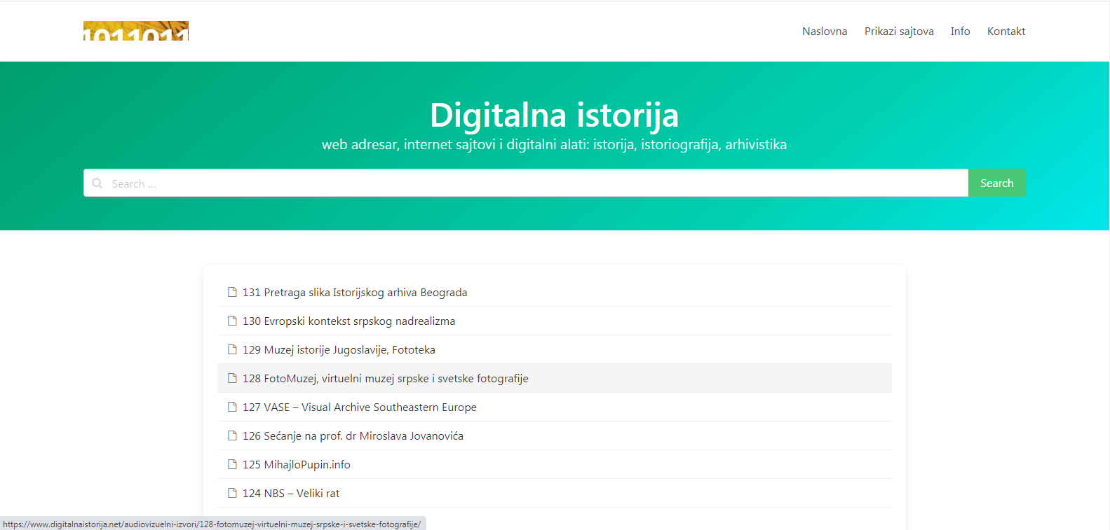Open Prikazi sajtova menu item
Image resolution: width=1110 pixels, height=530 pixels.
pos(899,32)
